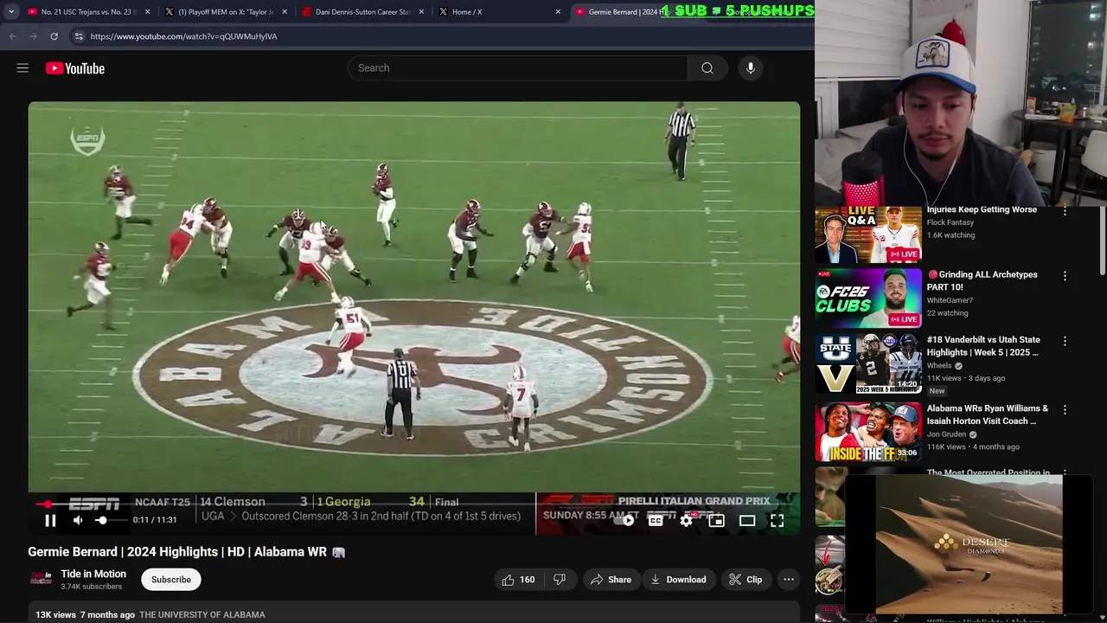Screen dimensions: 1107x623
Task: Like the video with thumbs up
Action: [x=518, y=580]
